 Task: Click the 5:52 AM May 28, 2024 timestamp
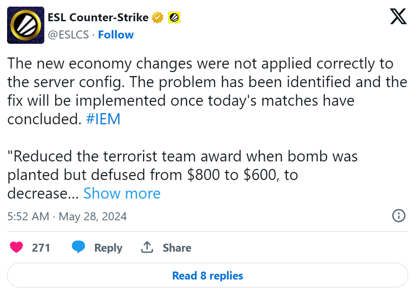click(67, 216)
